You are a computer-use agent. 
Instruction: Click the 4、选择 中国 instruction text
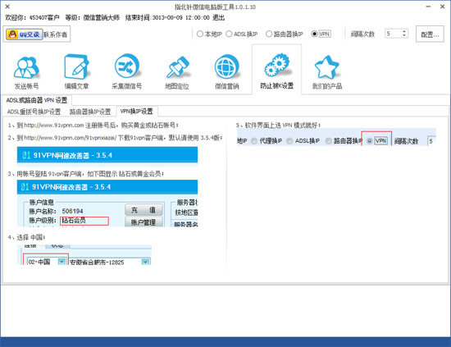(26, 237)
